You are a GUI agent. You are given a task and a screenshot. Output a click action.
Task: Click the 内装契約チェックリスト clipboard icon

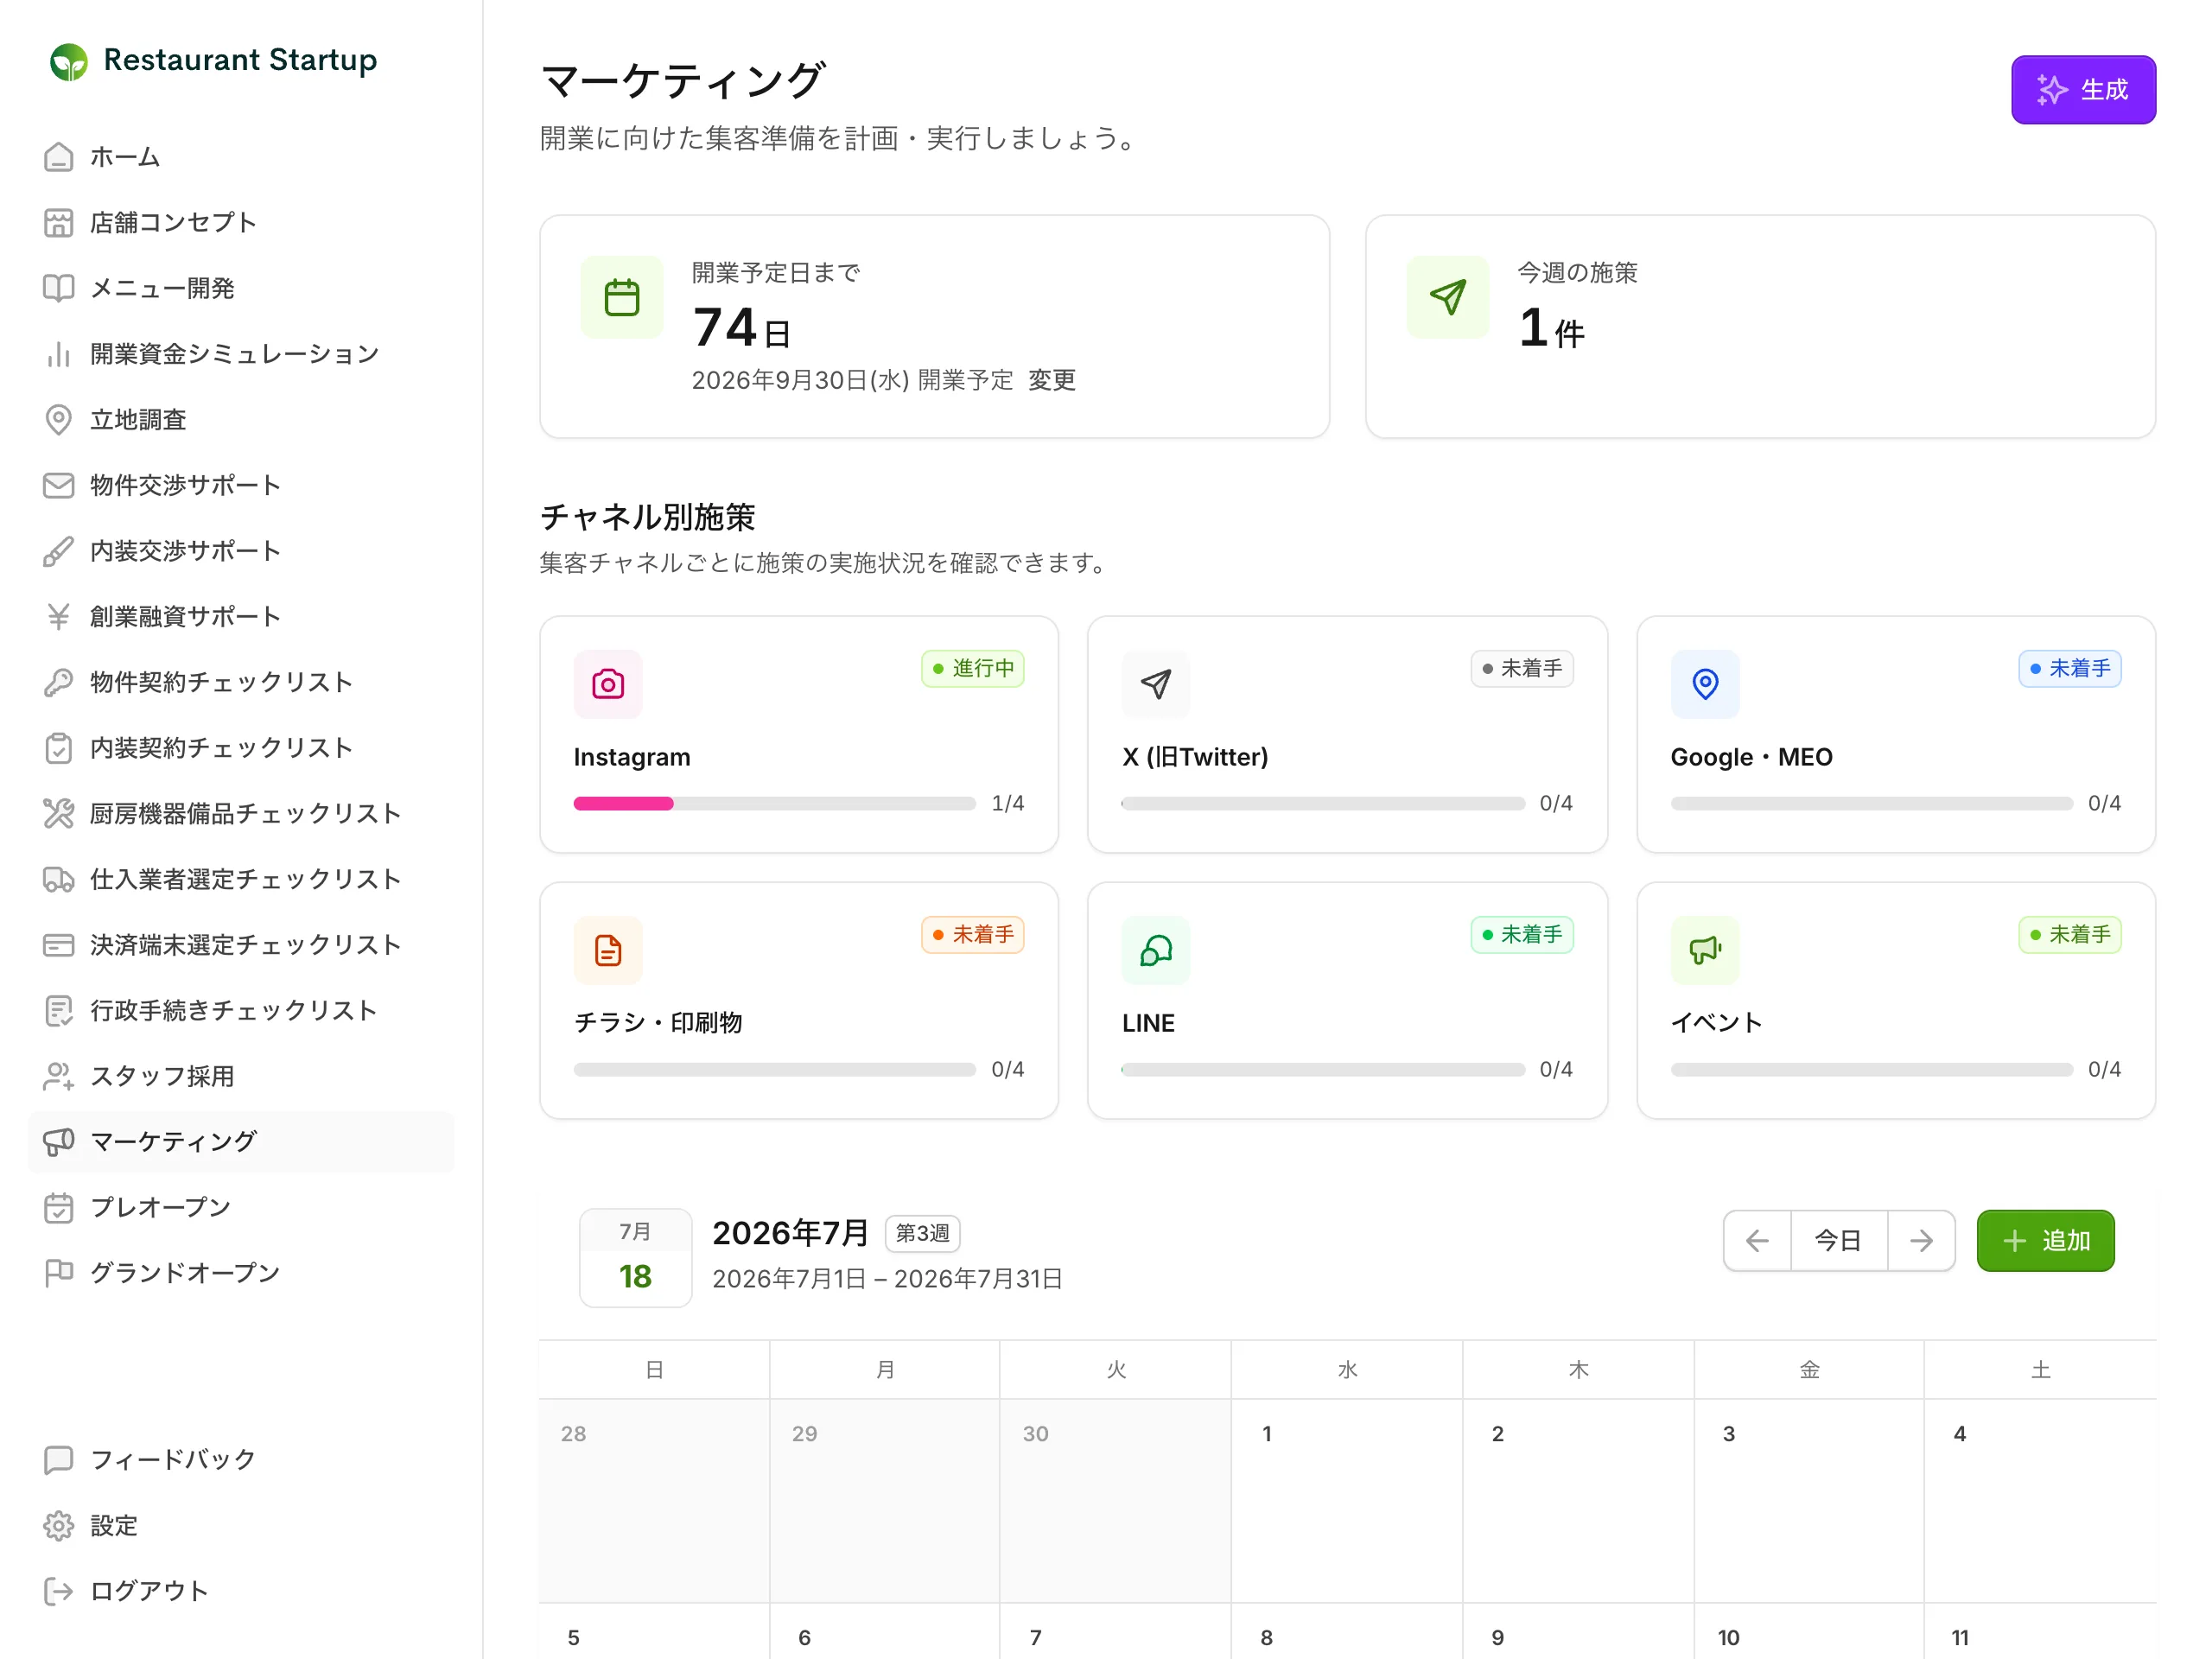pos(59,748)
